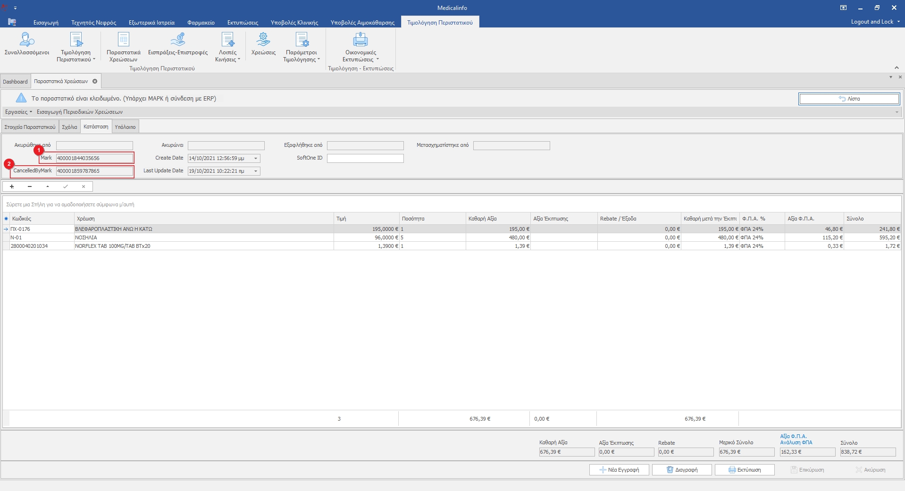Expand the Last Update Date dropdown

(x=256, y=171)
